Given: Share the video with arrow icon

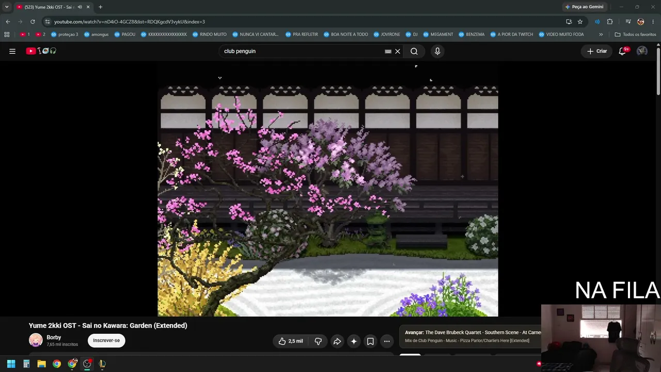Looking at the screenshot, I should [337, 341].
